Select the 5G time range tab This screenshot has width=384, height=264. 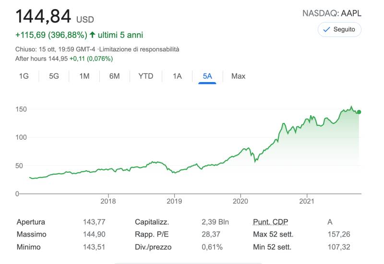click(x=54, y=76)
